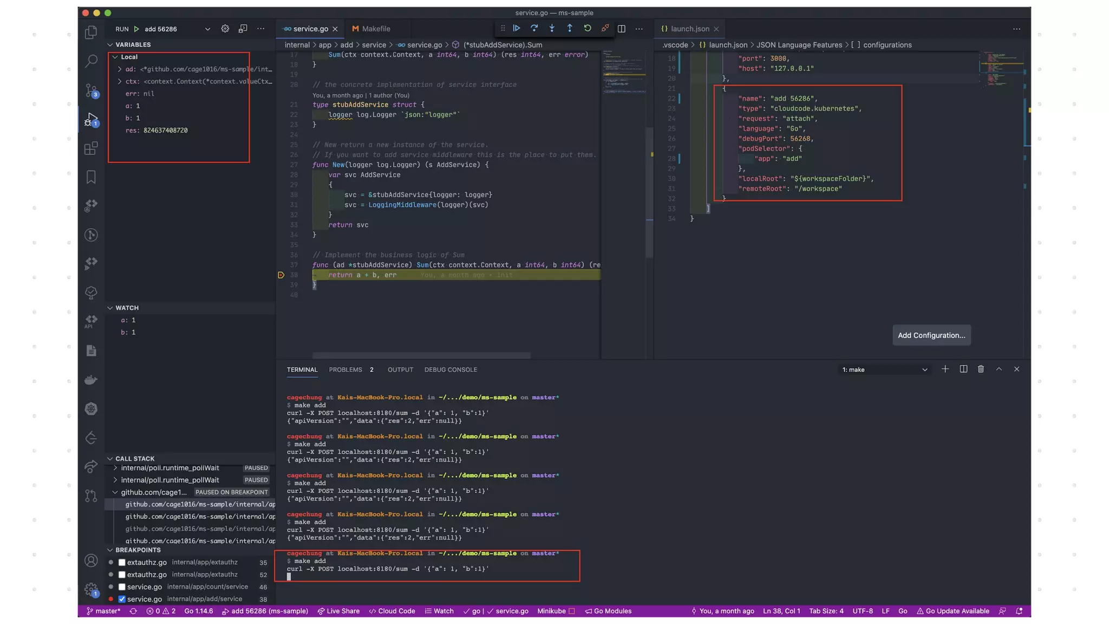Click the Step Over debug icon
Screen dimensions: 1109x624
coord(534,28)
